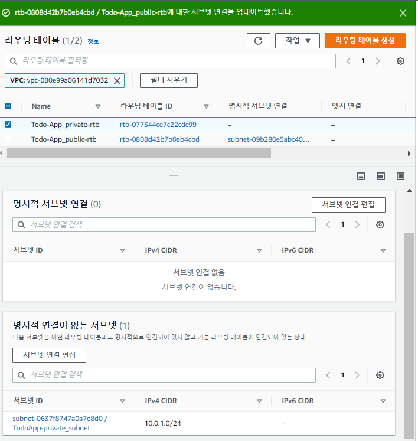Open rtb-0808d42b7b0eb4cbd link
The height and width of the screenshot is (441, 418).
[159, 139]
